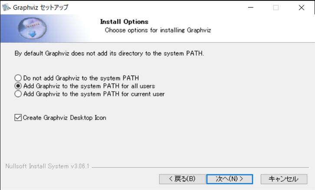This screenshot has width=315, height=190.
Task: Untick the Create Graphviz Desktop Icon checkbox
Action: point(18,117)
